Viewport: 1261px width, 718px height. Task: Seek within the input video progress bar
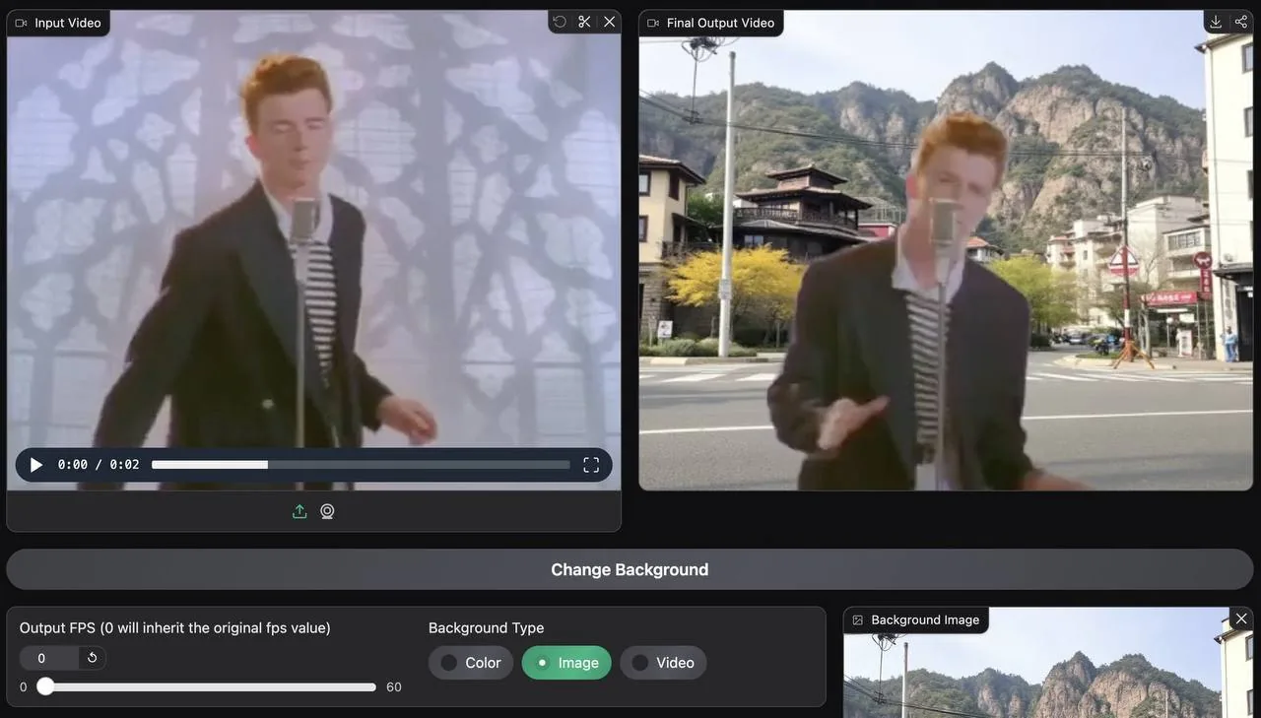pyautogui.click(x=361, y=465)
